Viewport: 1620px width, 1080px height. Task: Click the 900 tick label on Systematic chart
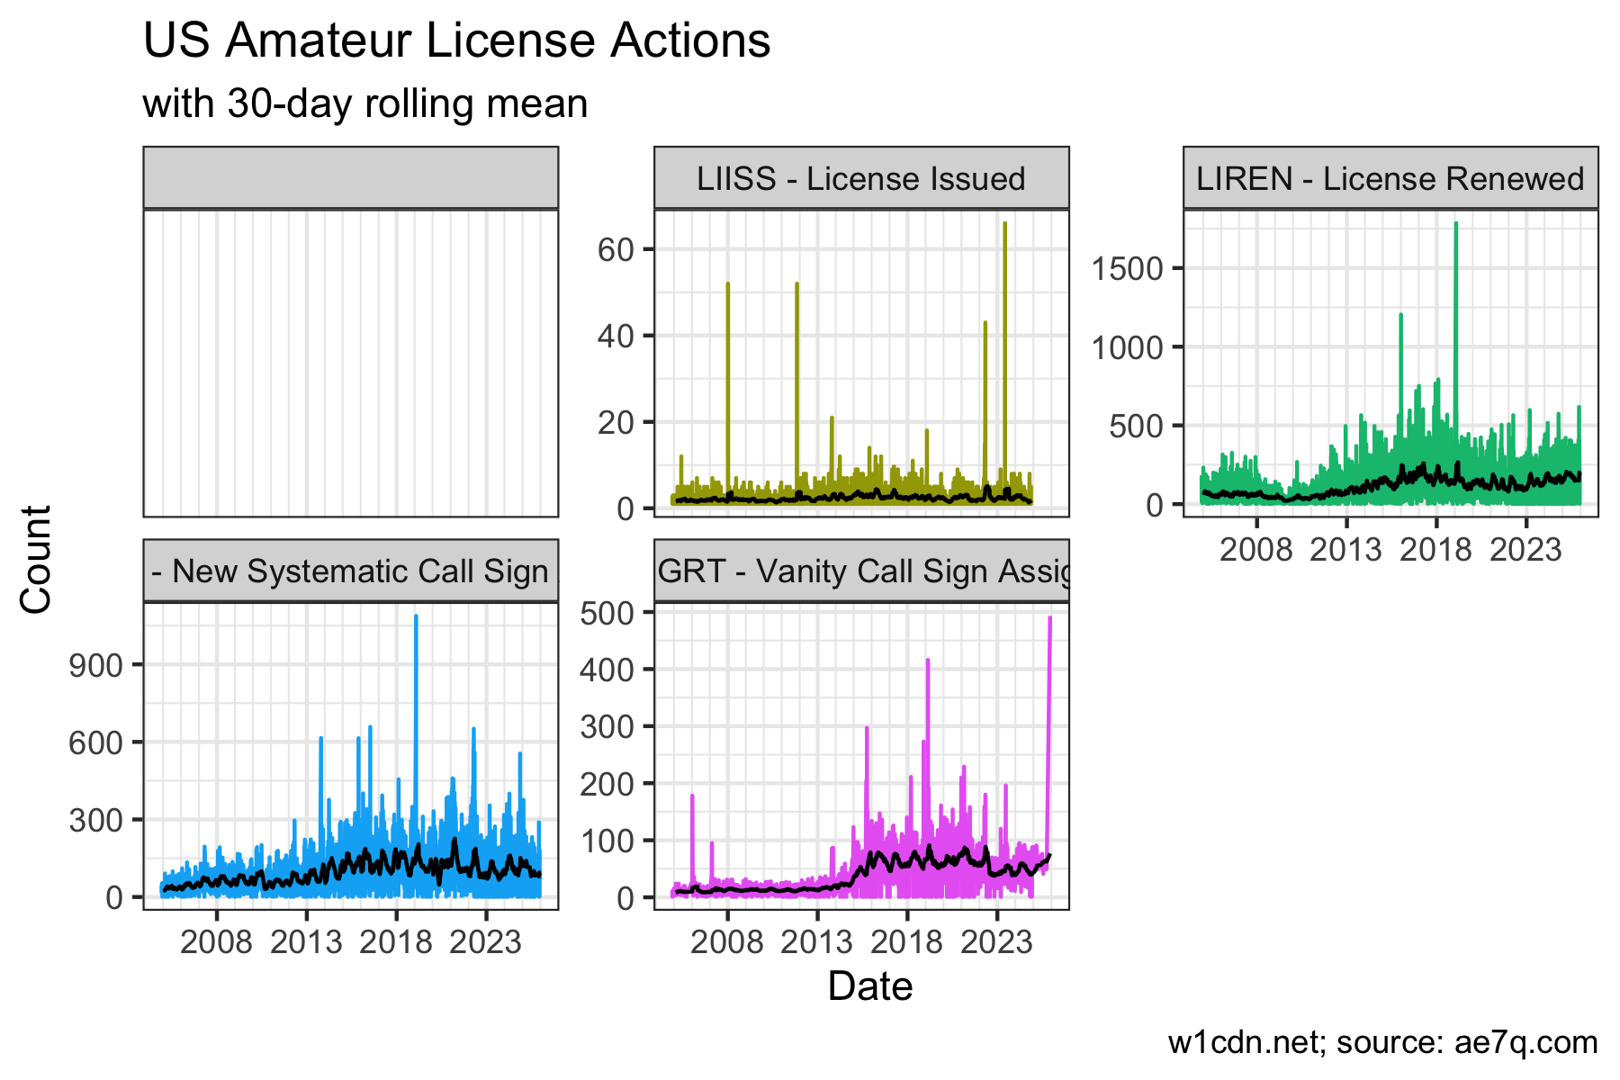click(x=100, y=665)
